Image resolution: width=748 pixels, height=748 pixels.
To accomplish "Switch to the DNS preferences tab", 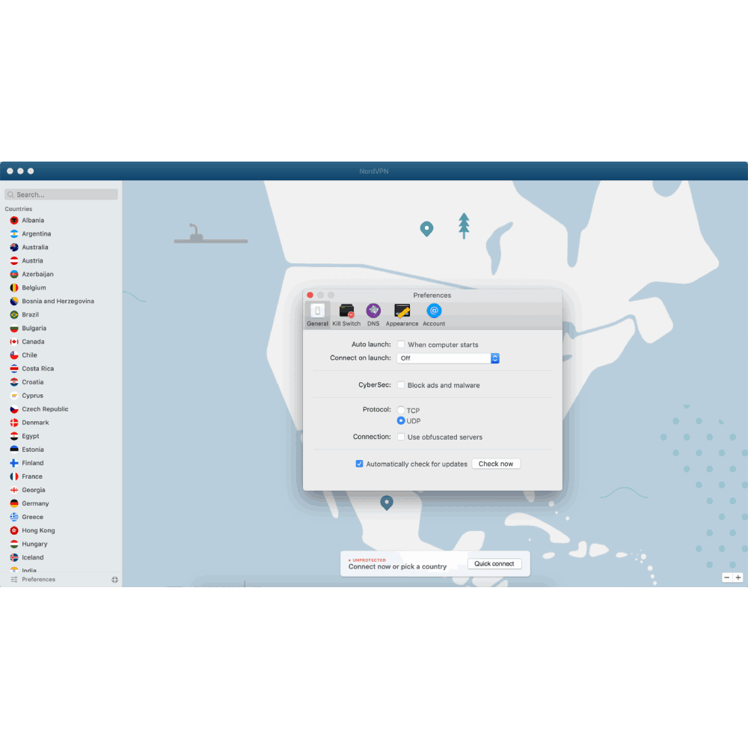I will pos(373,315).
